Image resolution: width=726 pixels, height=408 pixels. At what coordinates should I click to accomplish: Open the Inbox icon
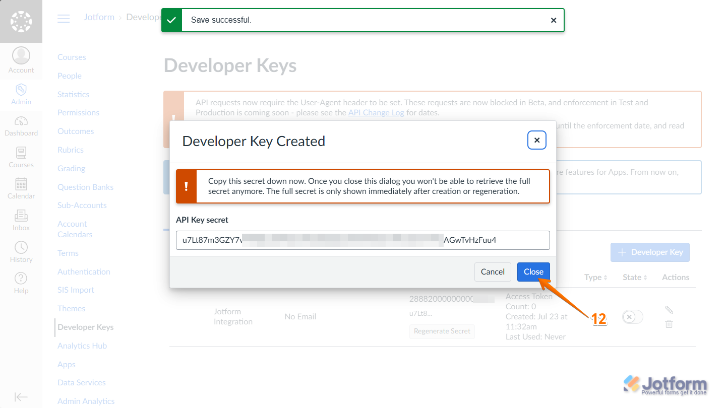pos(21,215)
